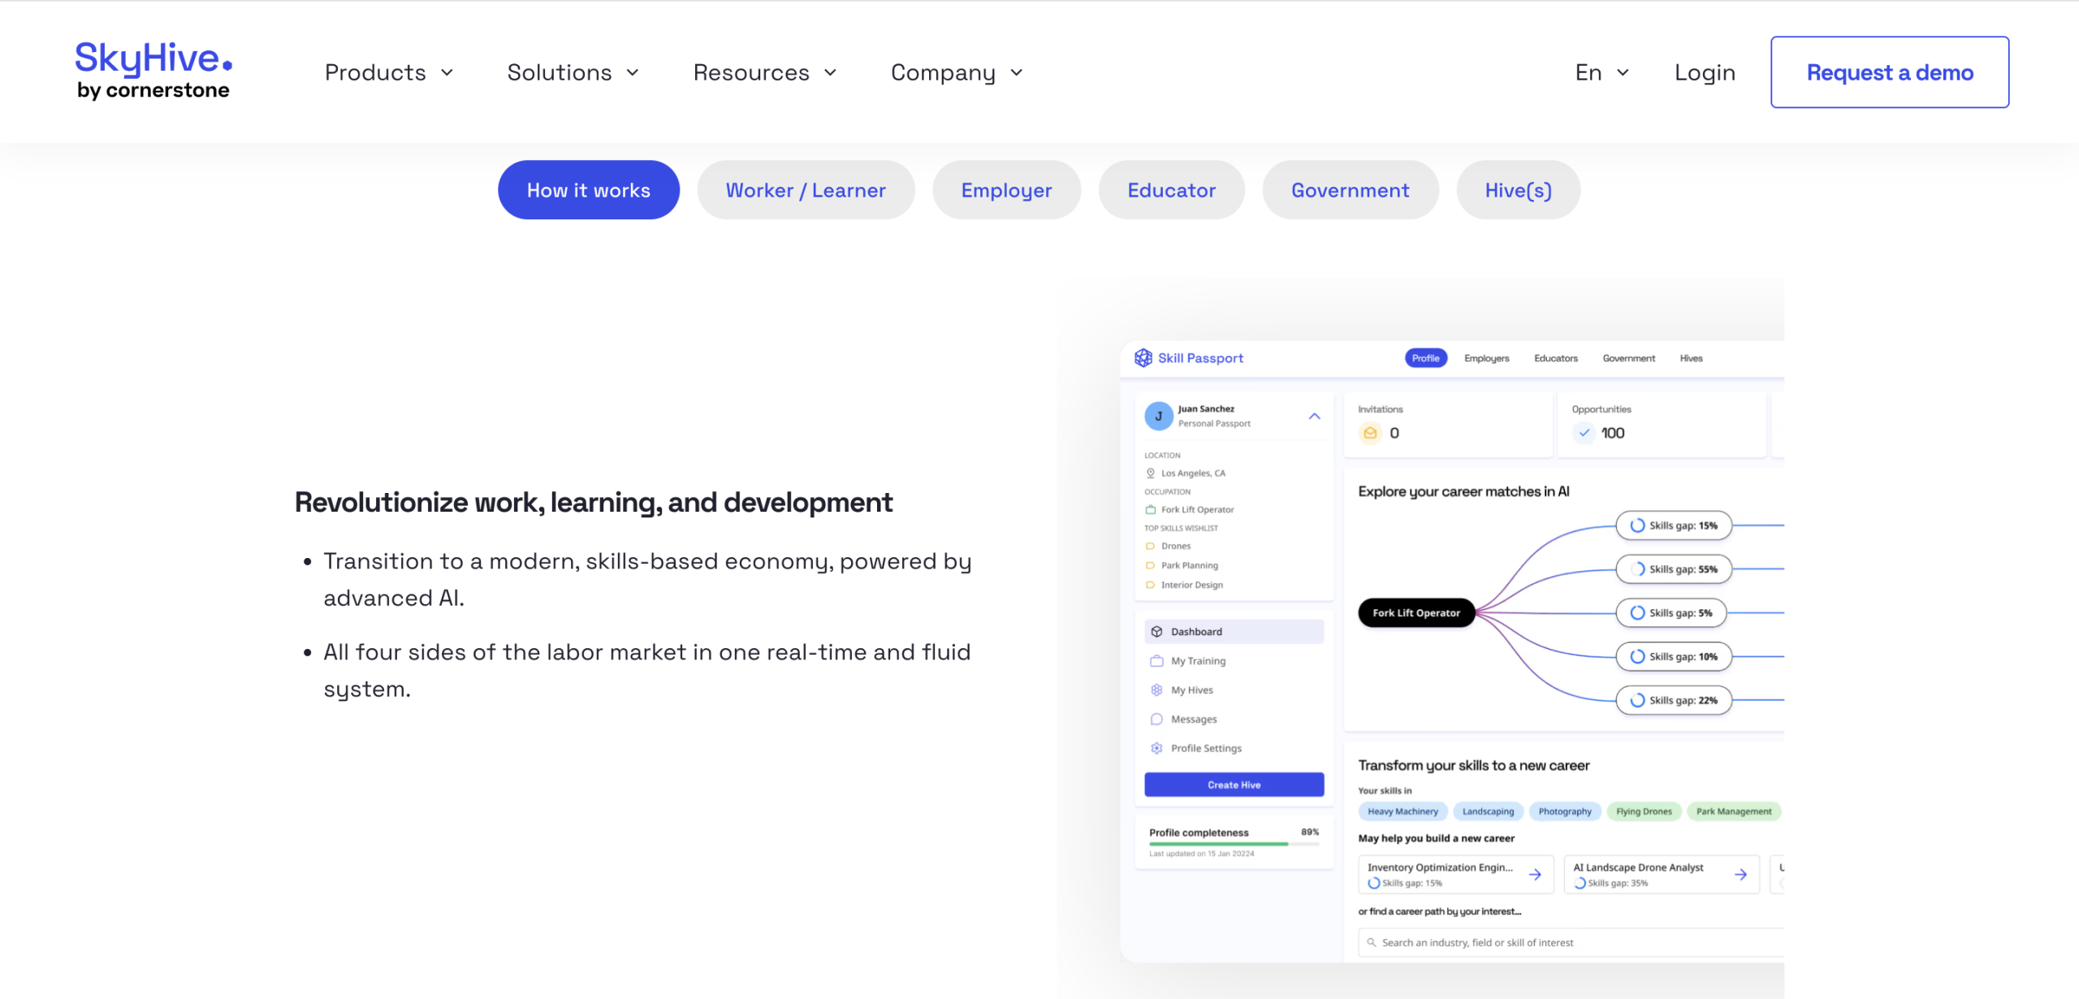Viewport: 2079px width, 999px height.
Task: Click the Park Management skill chip
Action: click(1734, 811)
